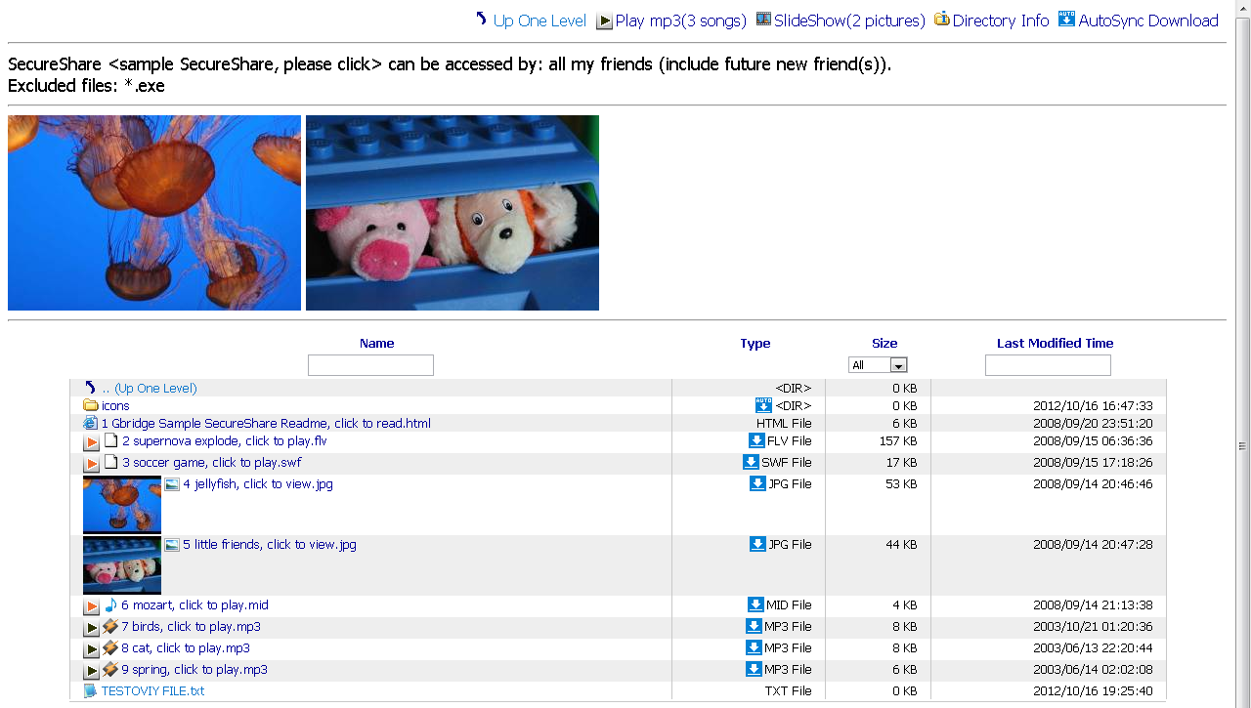
Task: Open 5 little friends jpg link
Action: pos(270,544)
